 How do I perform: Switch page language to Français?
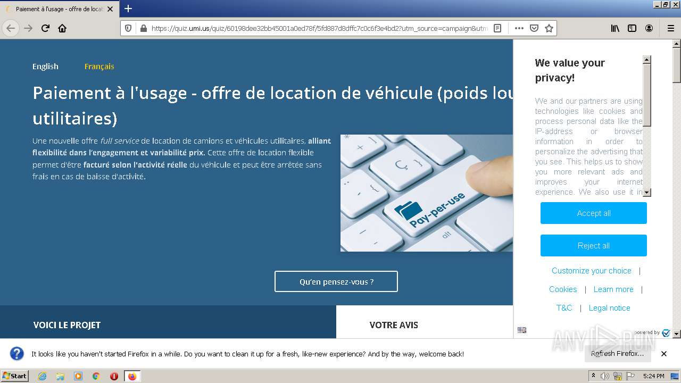coord(99,66)
